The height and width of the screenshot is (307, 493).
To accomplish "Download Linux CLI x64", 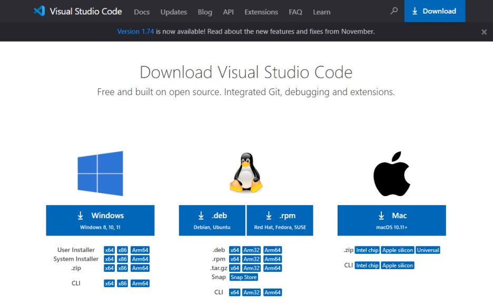I will point(234,293).
